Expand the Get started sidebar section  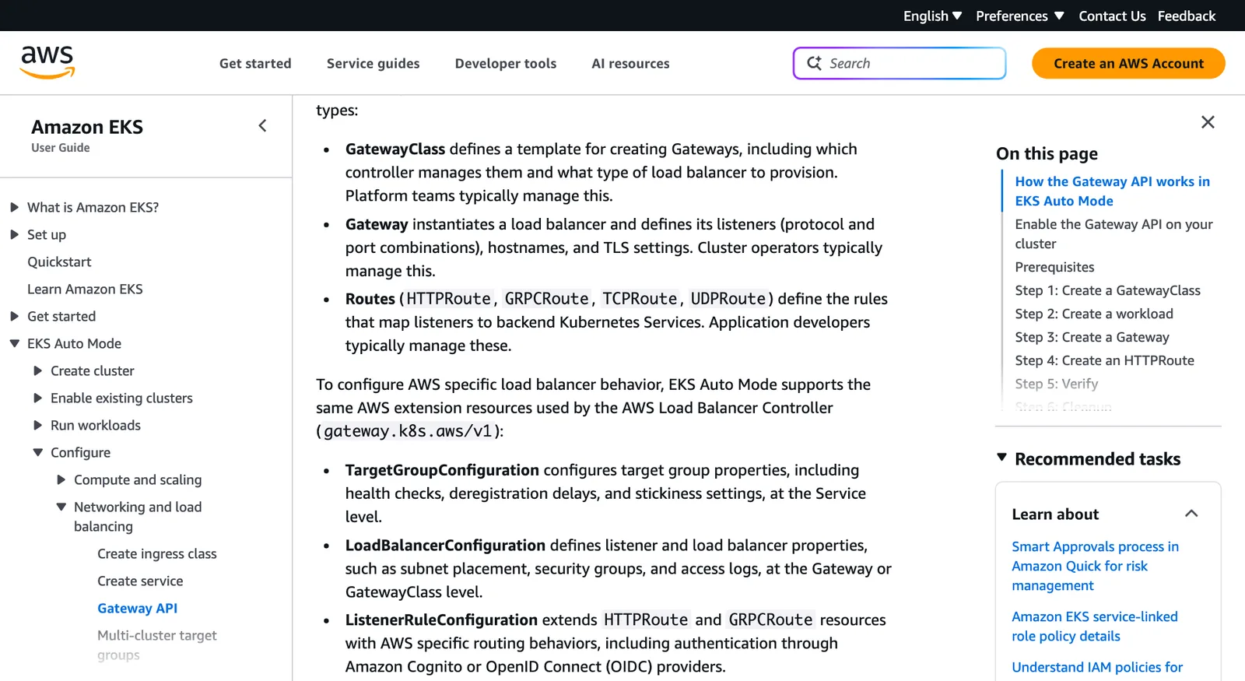click(14, 316)
